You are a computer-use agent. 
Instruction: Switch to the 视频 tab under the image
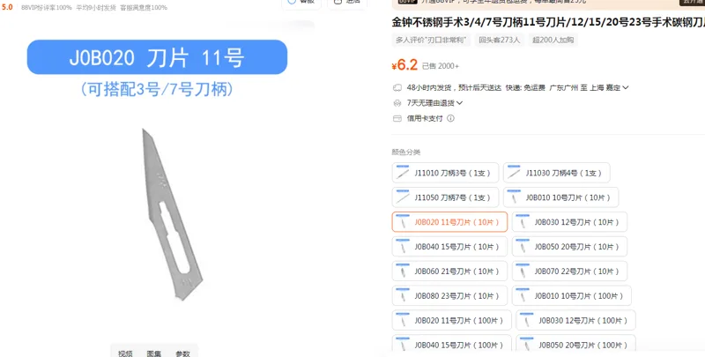(125, 353)
